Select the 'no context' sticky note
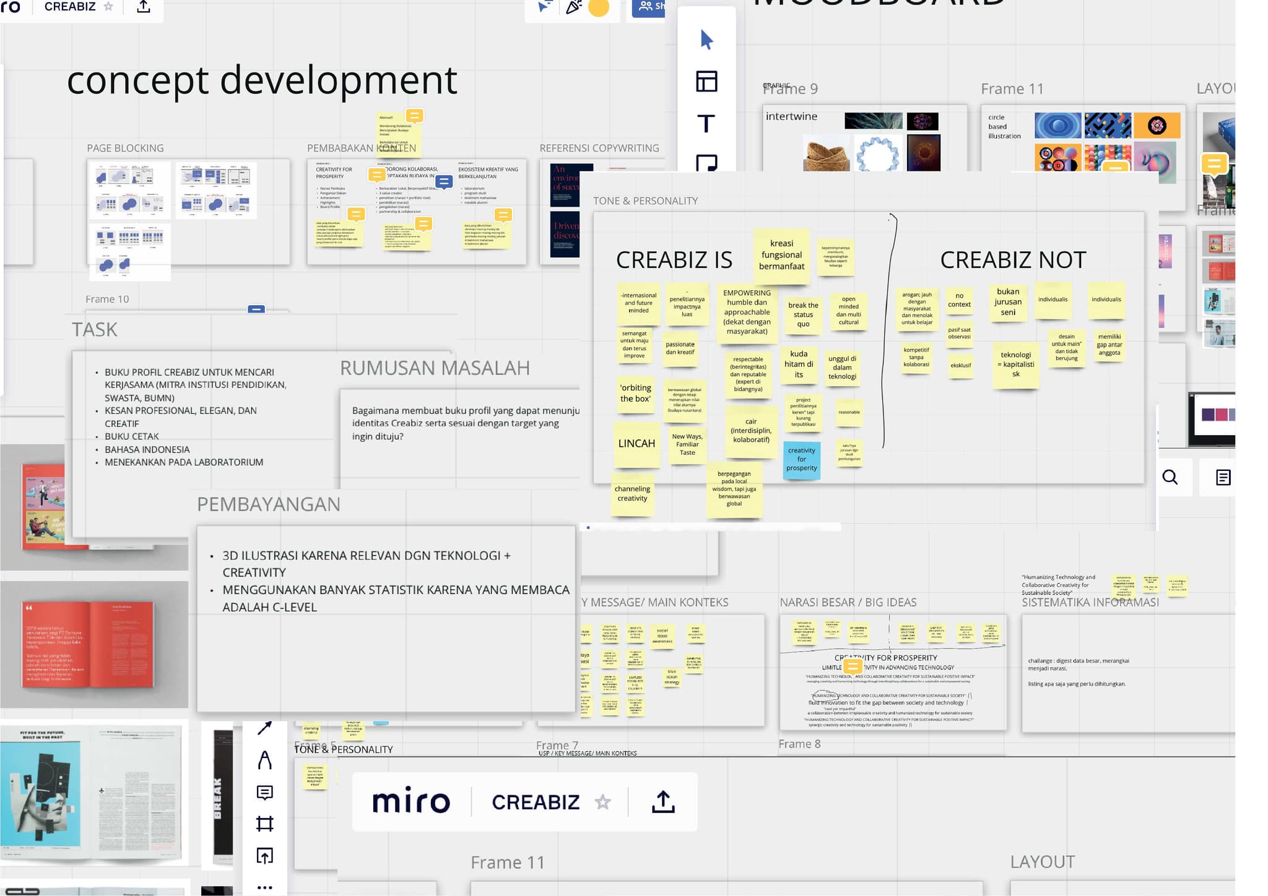Screen dimensions: 1268x896 click(x=959, y=300)
